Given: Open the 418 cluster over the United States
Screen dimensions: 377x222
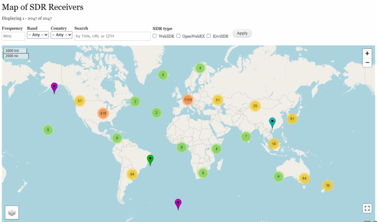Looking at the screenshot, I should click(x=103, y=114).
